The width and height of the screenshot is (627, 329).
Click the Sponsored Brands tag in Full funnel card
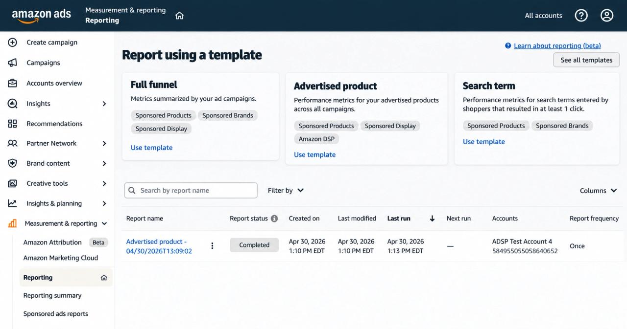pos(228,115)
